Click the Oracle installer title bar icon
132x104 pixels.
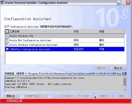point(2,3)
